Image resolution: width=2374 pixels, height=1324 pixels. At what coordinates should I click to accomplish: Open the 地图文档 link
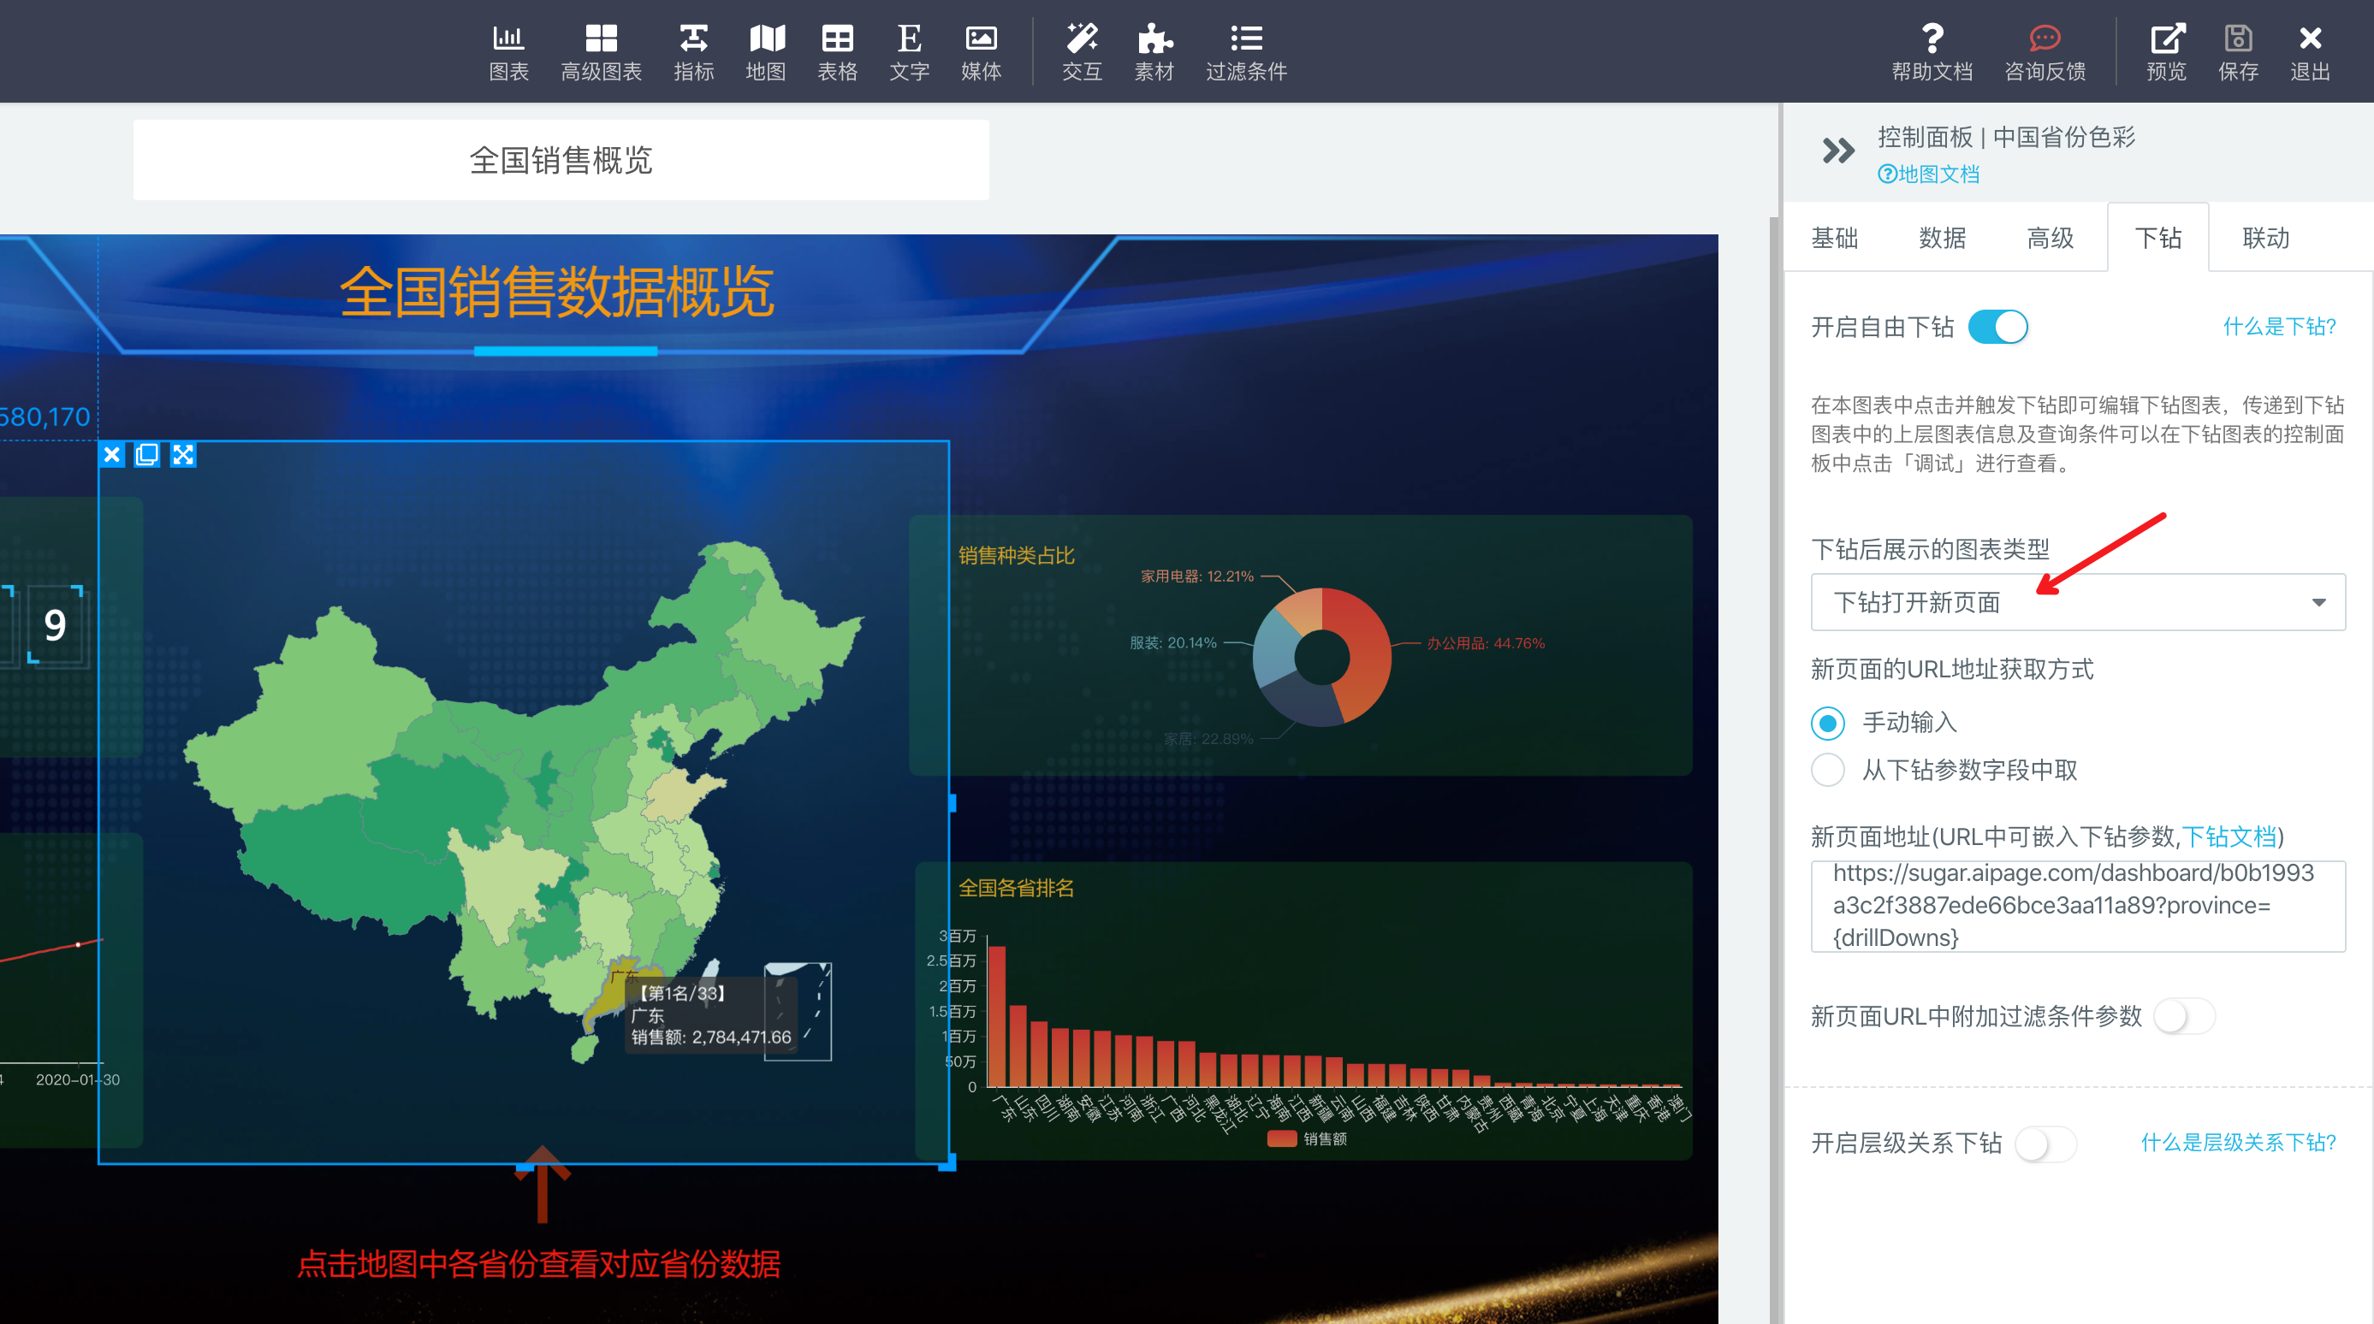(x=1928, y=174)
